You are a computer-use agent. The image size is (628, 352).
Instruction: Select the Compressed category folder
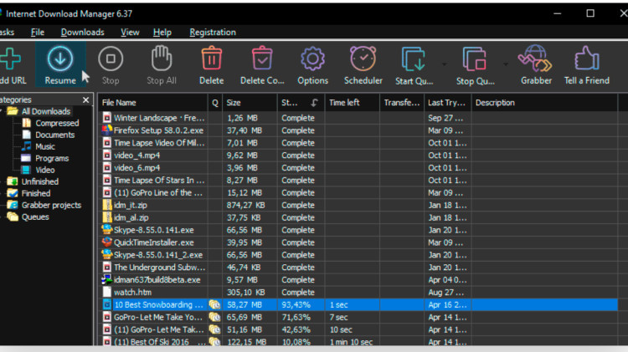tap(57, 123)
